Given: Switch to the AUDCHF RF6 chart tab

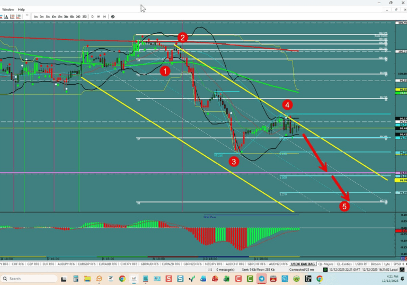Looking at the screenshot, I should click(235, 264).
